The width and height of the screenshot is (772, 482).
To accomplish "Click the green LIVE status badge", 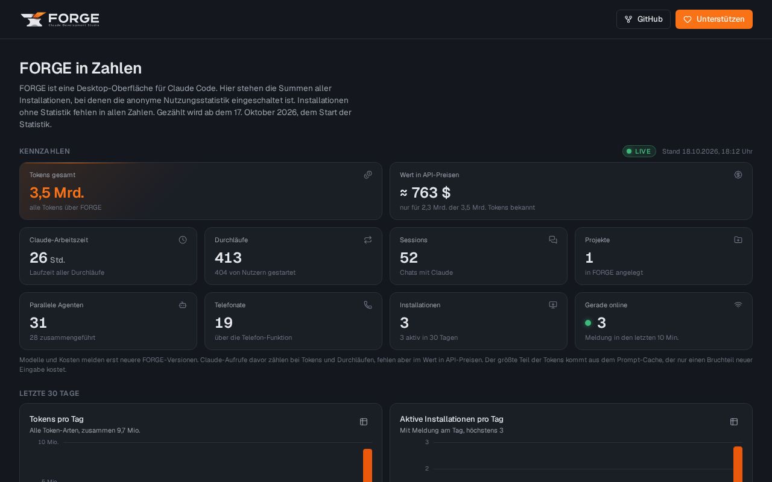I will 639,151.
